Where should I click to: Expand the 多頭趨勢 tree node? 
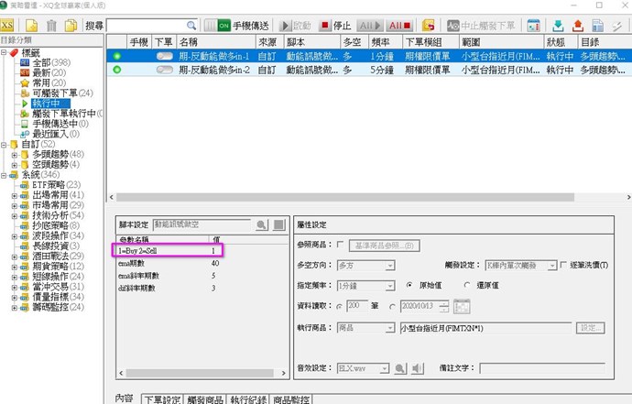coord(14,154)
